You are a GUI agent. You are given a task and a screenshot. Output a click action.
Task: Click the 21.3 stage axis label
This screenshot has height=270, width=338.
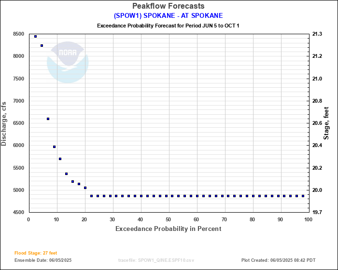317,34
